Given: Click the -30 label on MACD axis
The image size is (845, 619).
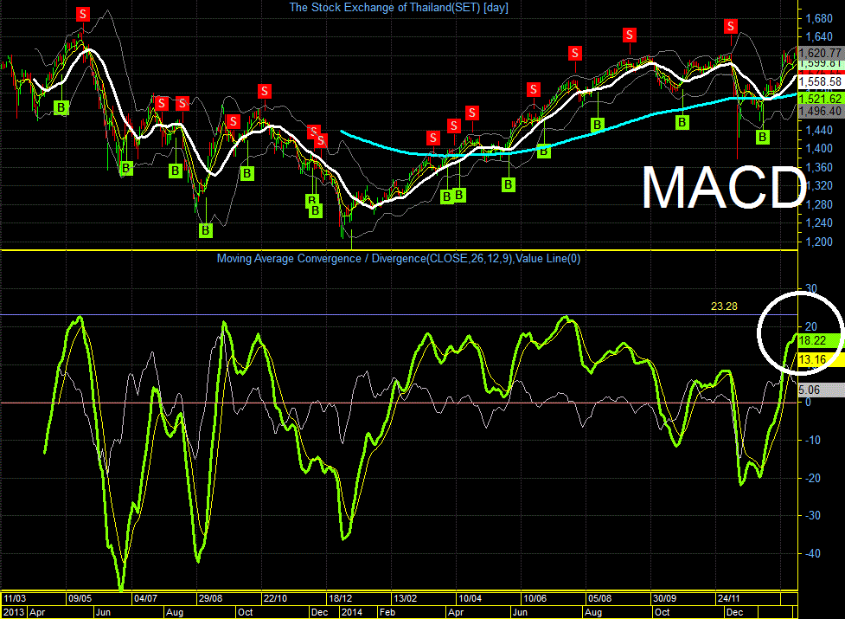Looking at the screenshot, I should tap(813, 515).
